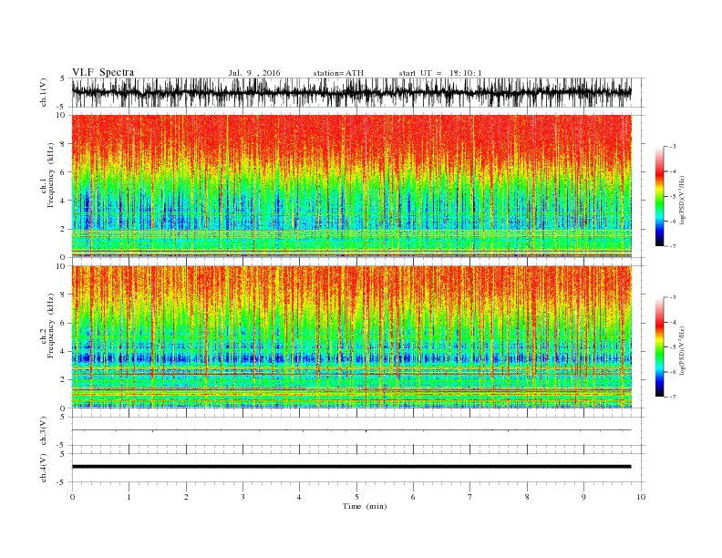This screenshot has width=722, height=558.
Task: Click the "ch.1 Frequency (kHz)" axis label
Action: [x=47, y=175]
